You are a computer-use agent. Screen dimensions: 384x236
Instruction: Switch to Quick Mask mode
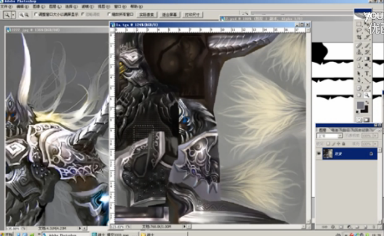366,120
